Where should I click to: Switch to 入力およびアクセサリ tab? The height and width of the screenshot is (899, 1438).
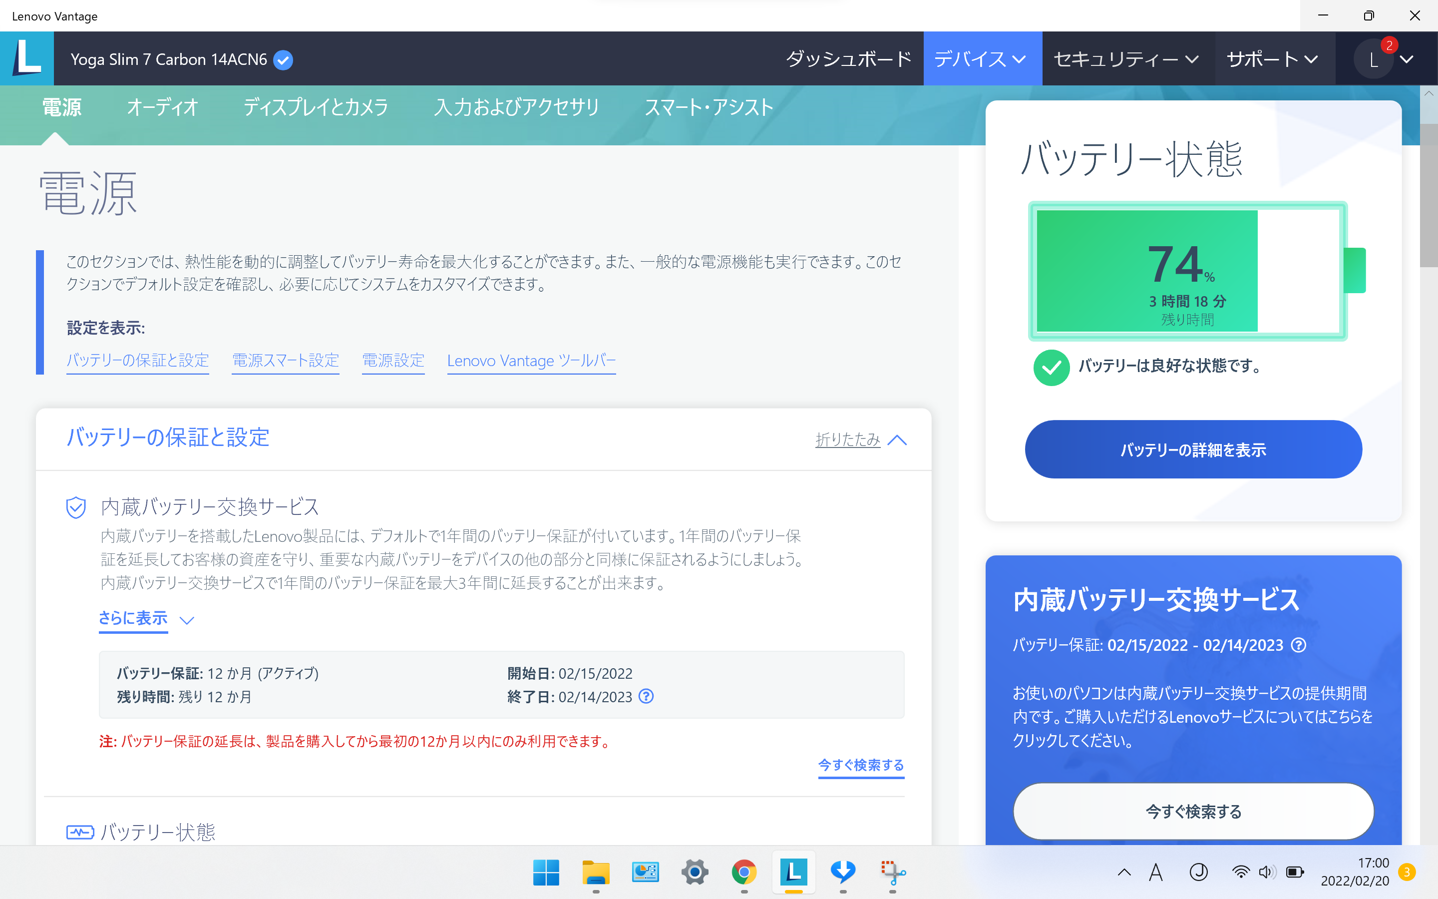tap(516, 107)
